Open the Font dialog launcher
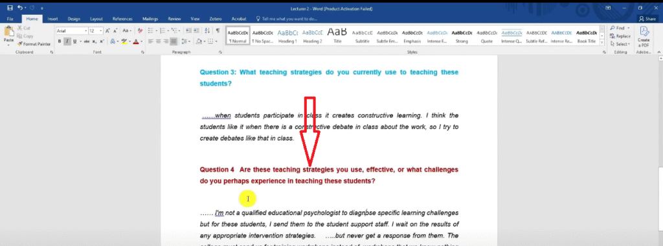 point(142,52)
